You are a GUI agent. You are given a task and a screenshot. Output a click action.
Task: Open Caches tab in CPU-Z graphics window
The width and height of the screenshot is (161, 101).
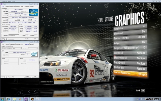[7, 44]
